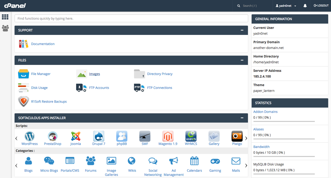Click the Disk Usage icon
Screen dimensions: 331x178
24,87
